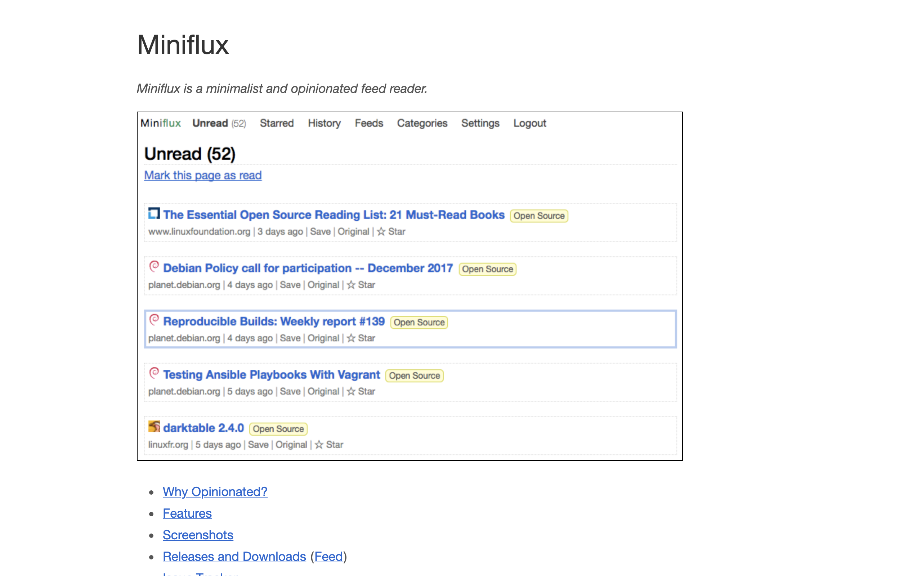Open the Debian Policy call for participation article
Viewport: 922px width, 576px height.
pyautogui.click(x=308, y=268)
